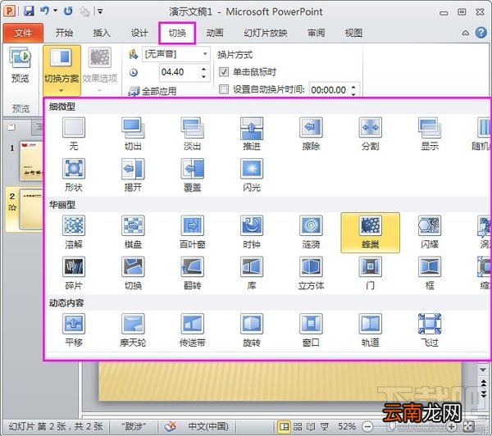Viewport: 492px width, 436px height.
Task: Pick the 轨道 orbit transition
Action: coord(371,330)
